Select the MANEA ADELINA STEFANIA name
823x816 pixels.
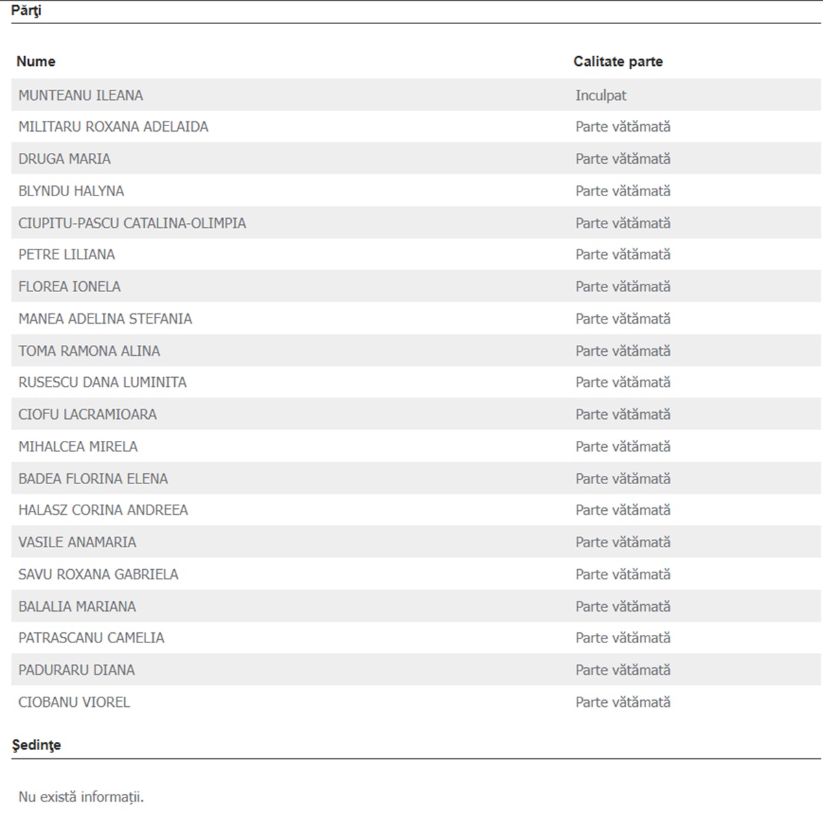105,319
